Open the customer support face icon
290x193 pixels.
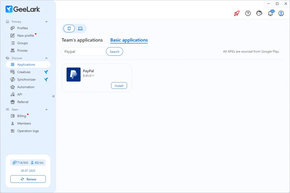pos(259,13)
